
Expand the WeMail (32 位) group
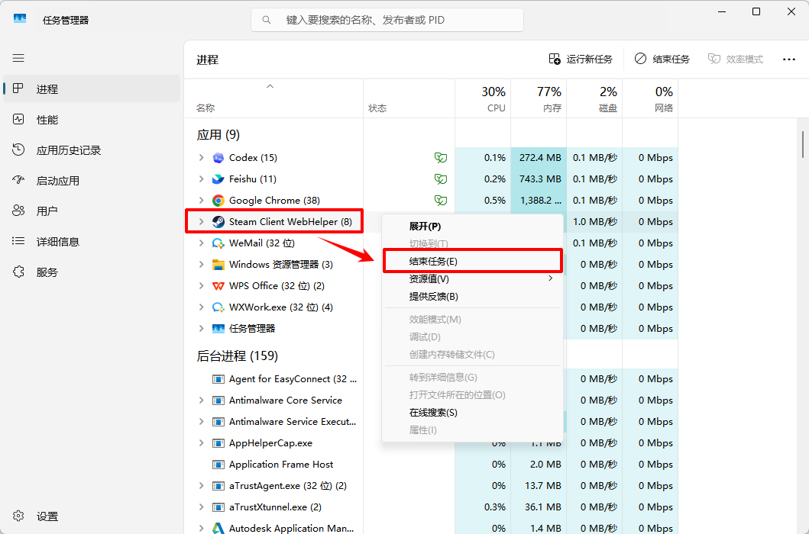201,243
